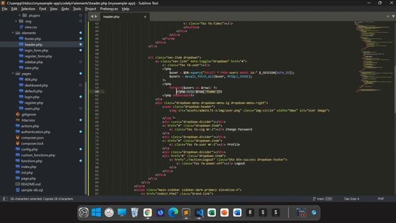Change PHP syntax in status bar
Image resolution: width=396 pixels, height=223 pixels.
pyautogui.click(x=381, y=199)
